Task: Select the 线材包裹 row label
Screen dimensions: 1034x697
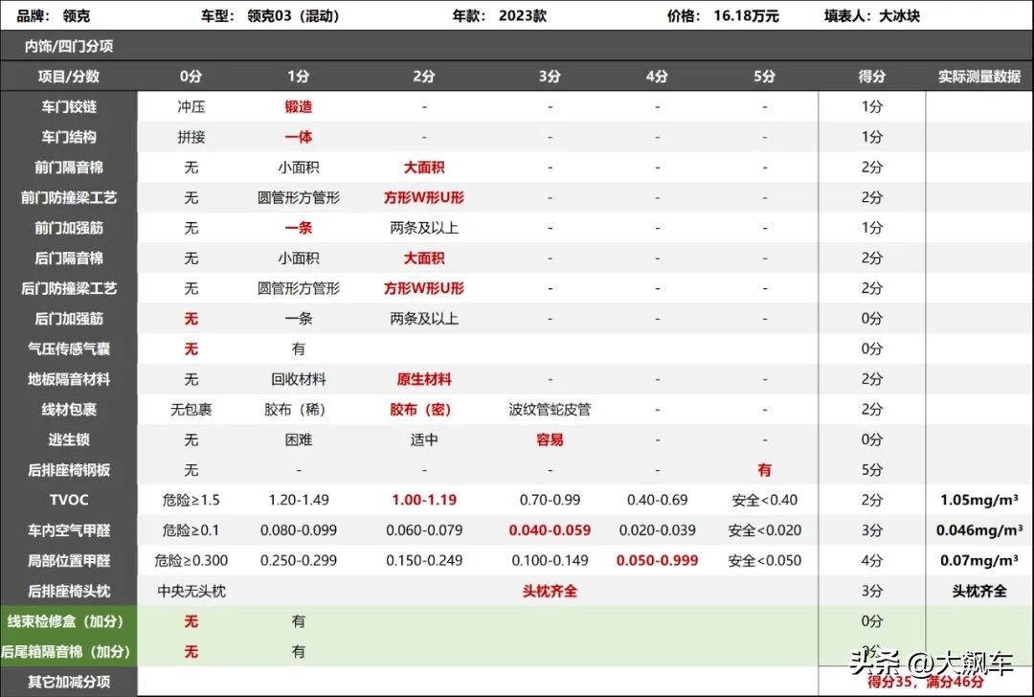Action: click(x=69, y=410)
